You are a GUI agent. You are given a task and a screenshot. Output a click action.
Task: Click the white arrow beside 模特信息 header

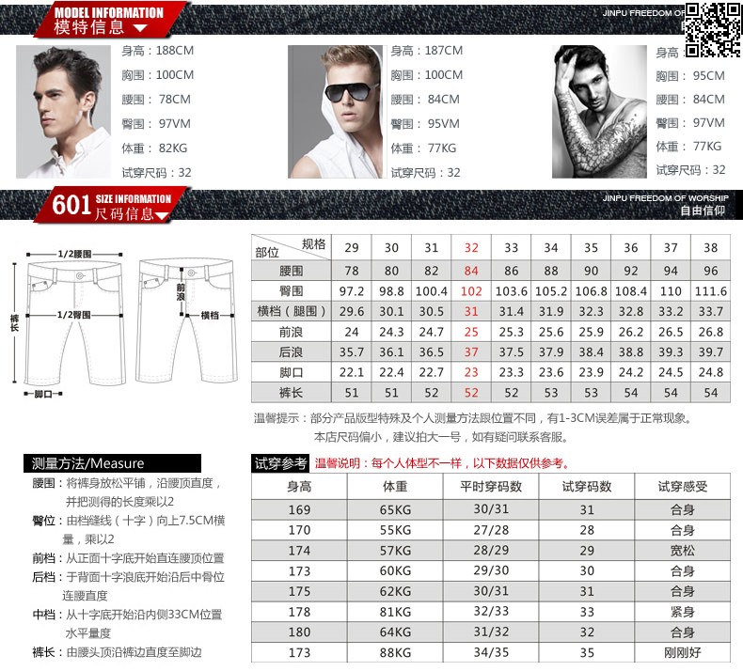140,28
